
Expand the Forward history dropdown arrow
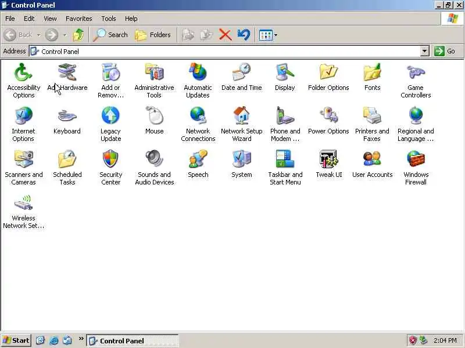[65, 35]
